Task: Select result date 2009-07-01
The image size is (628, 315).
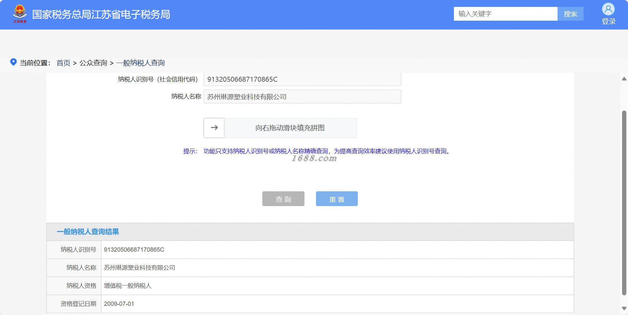Action: click(x=119, y=304)
